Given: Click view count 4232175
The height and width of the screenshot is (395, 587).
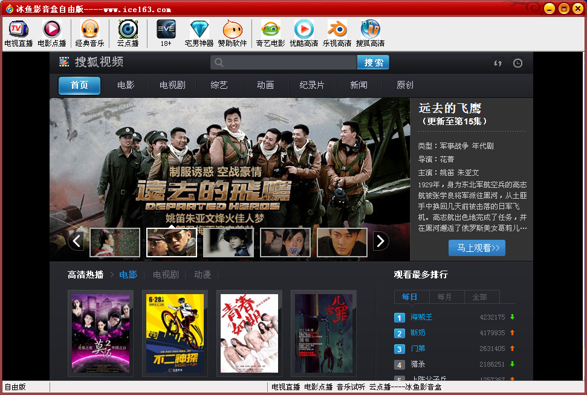Looking at the screenshot, I should 492,317.
